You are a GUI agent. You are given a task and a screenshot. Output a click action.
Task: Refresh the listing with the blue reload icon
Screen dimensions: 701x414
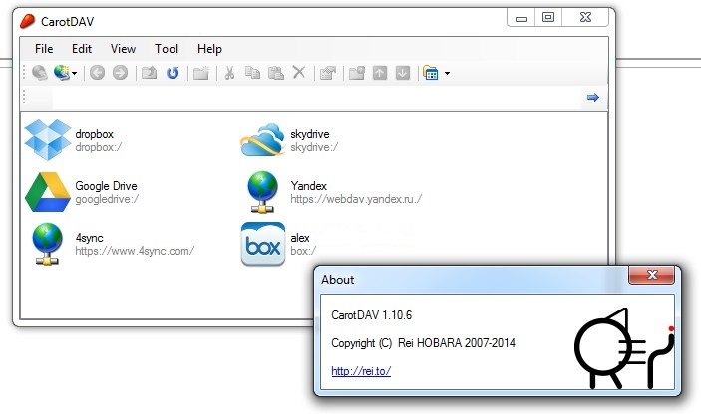173,73
